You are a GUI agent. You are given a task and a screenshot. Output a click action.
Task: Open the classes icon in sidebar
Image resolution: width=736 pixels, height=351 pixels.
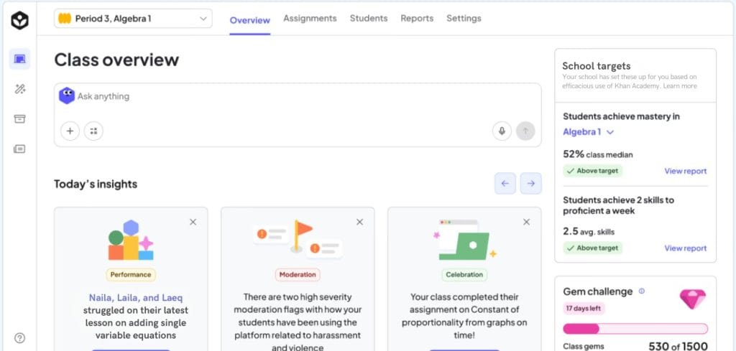(x=19, y=59)
